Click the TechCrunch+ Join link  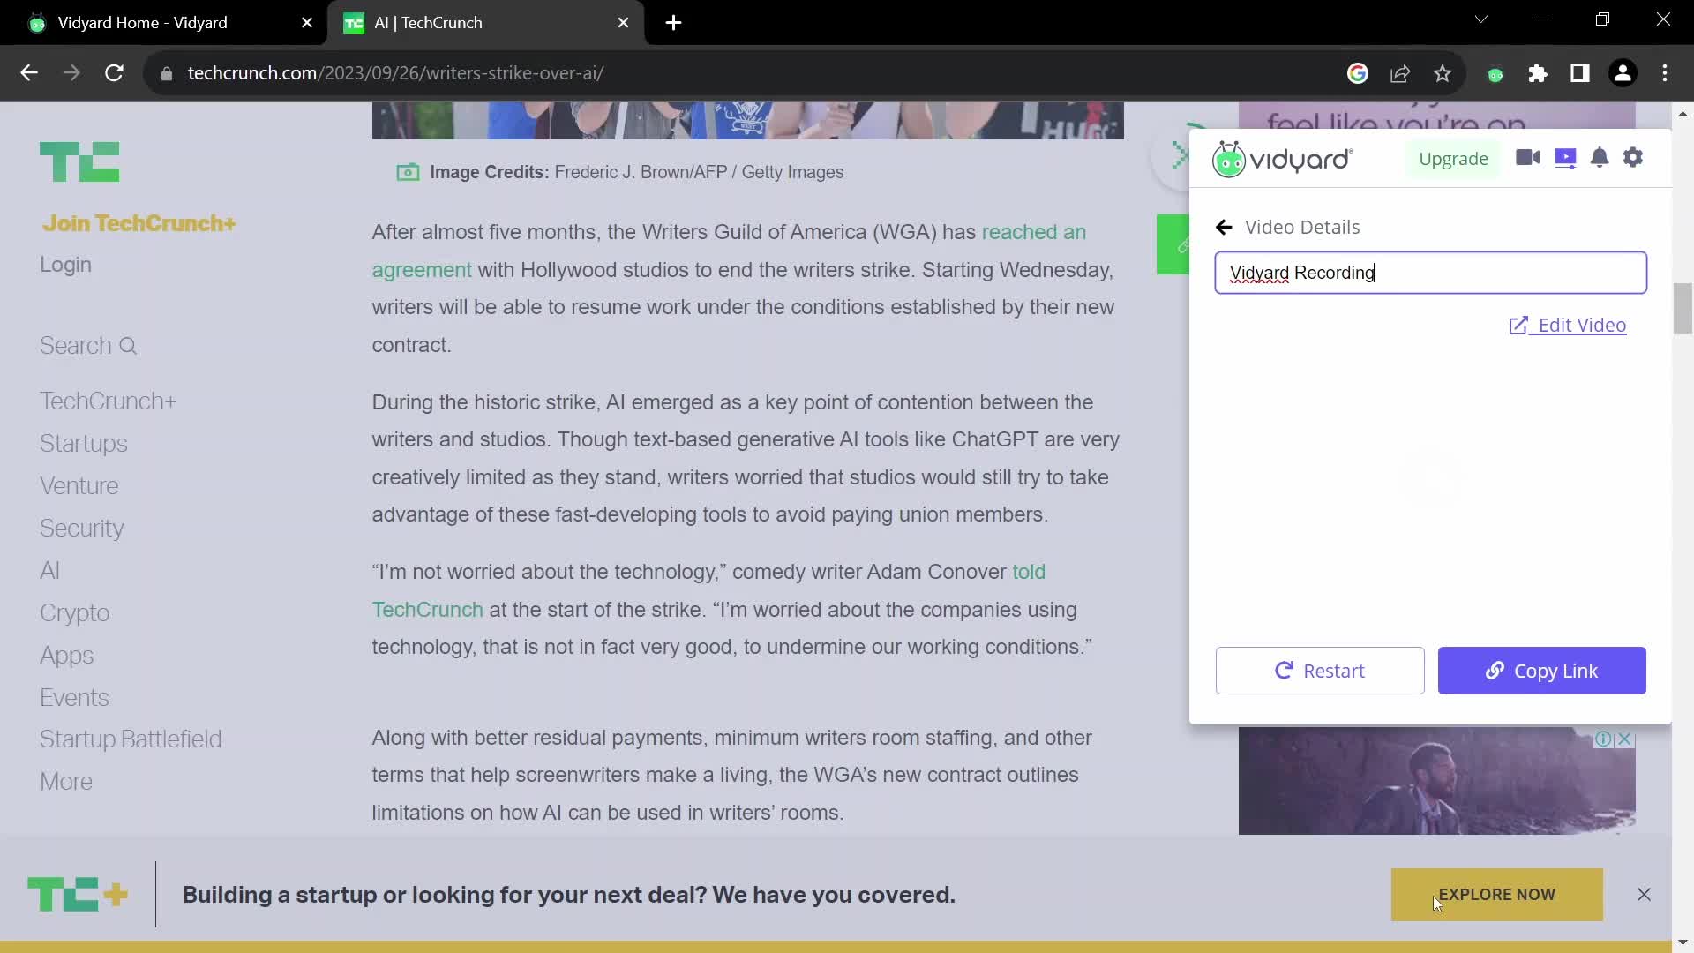pos(139,223)
